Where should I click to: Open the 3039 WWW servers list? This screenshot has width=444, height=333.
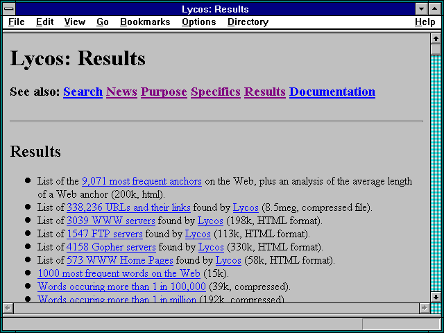tap(111, 221)
